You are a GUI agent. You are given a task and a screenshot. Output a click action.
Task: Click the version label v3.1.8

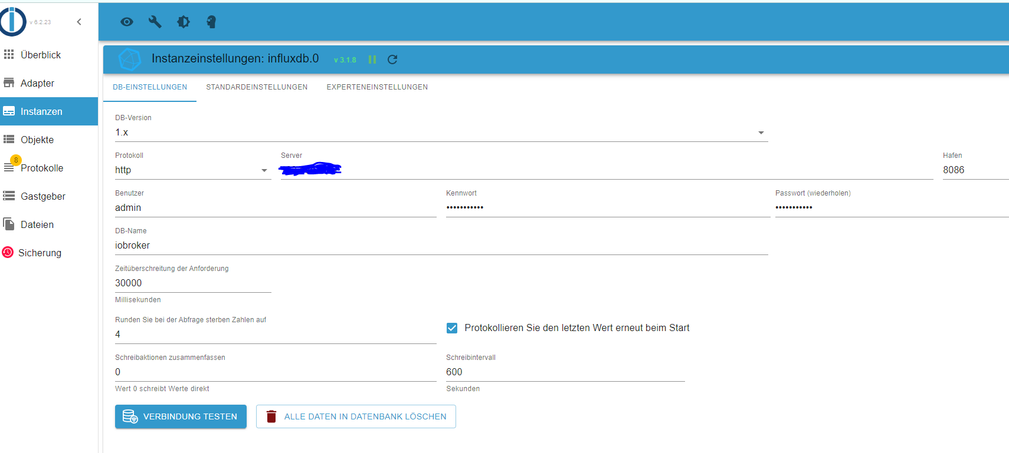pos(345,60)
